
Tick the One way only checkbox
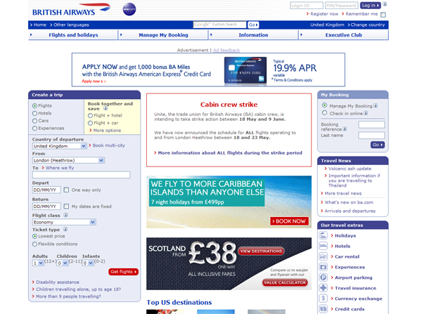pos(66,190)
